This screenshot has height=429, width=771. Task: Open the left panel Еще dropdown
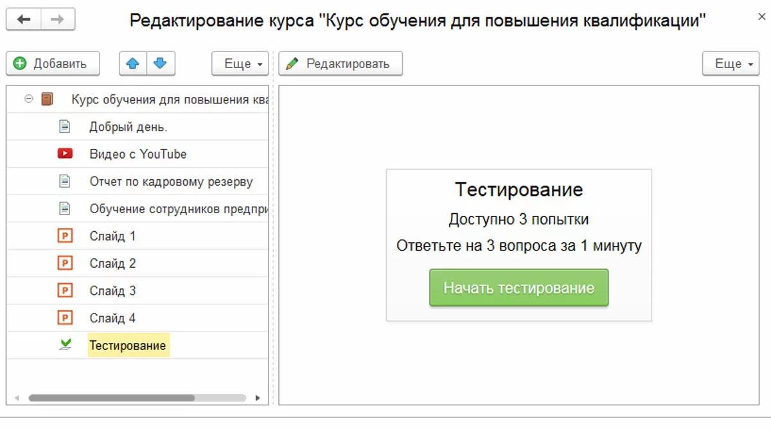pyautogui.click(x=240, y=64)
